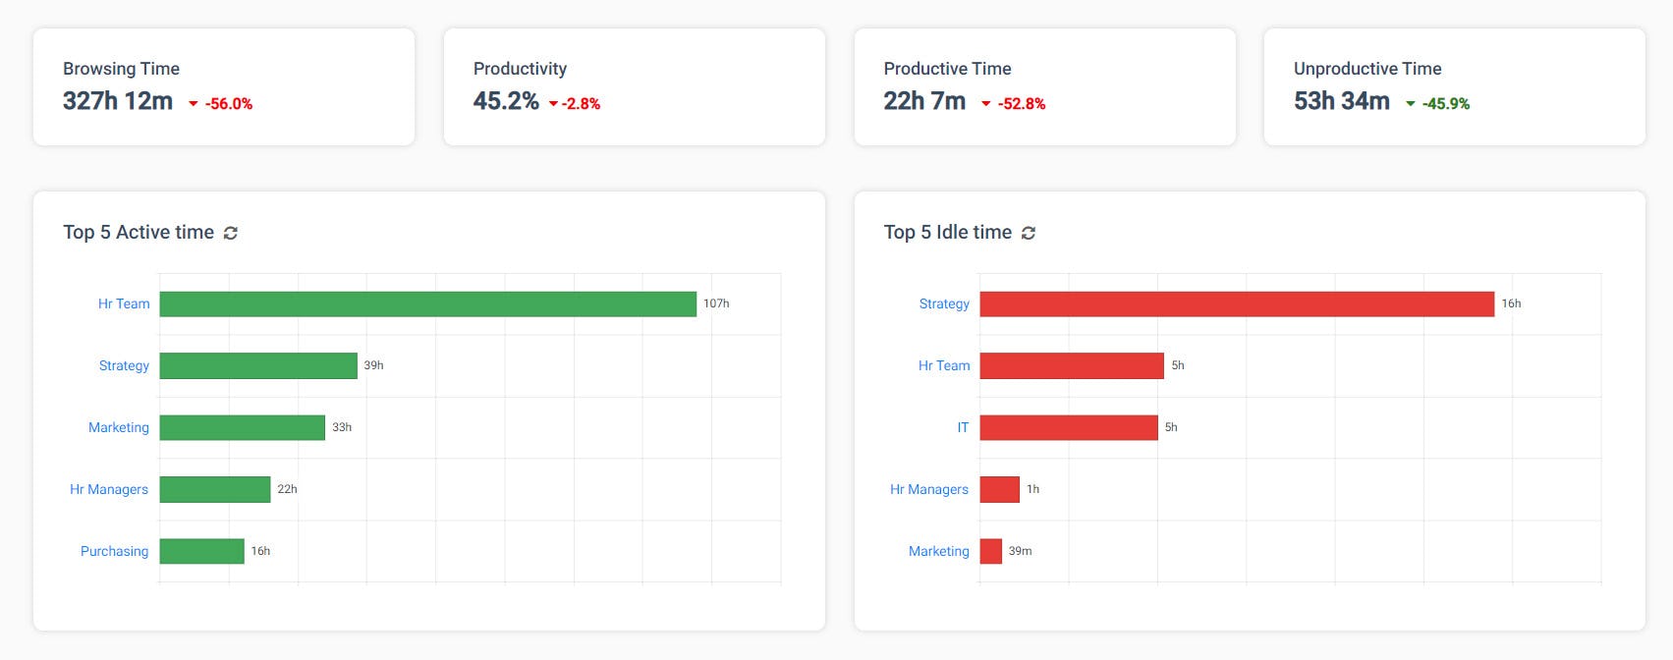Open Hr Managers link in Active time chart

109,489
